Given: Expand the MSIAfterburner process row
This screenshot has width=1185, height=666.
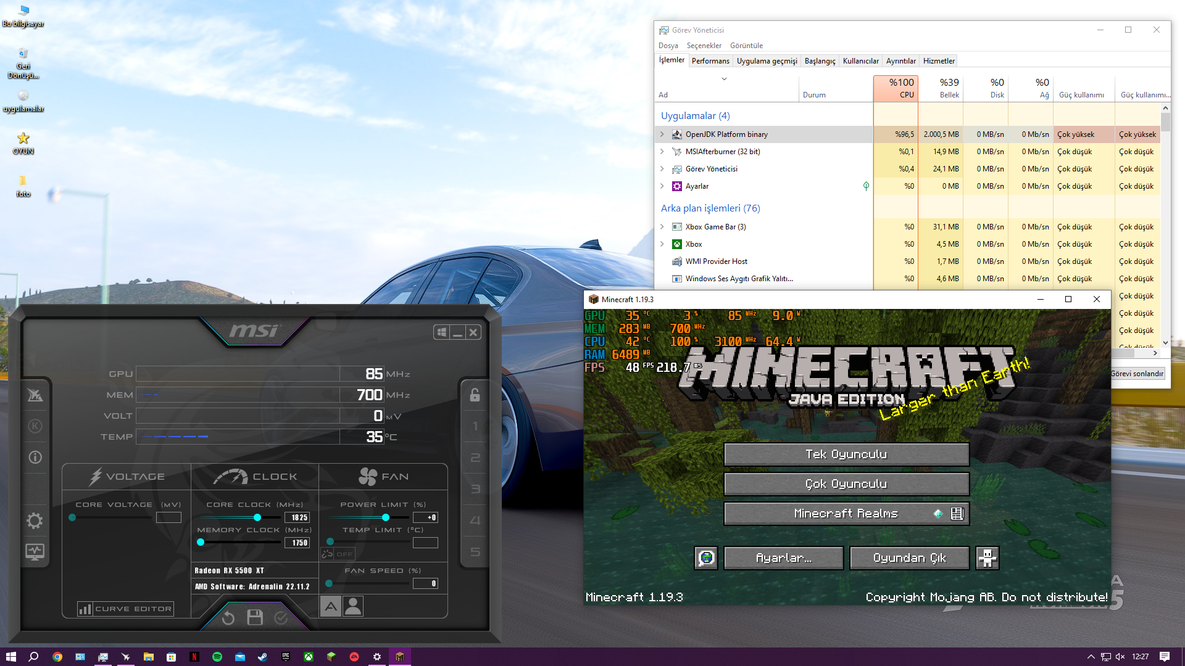Looking at the screenshot, I should (662, 152).
